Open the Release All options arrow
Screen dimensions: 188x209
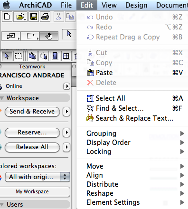click(66, 147)
